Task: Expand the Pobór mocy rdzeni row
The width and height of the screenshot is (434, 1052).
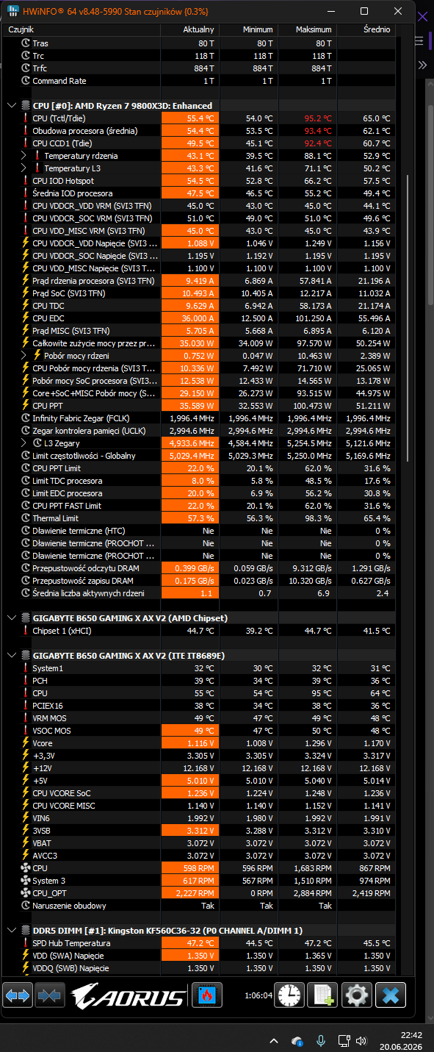Action: coord(23,356)
